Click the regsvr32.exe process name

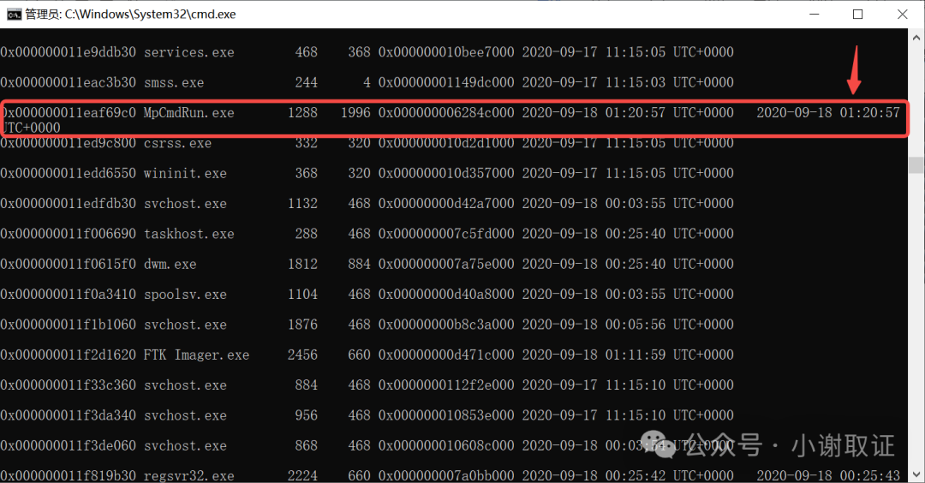point(188,475)
